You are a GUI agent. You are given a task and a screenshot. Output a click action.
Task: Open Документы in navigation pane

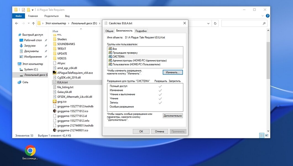[x=31, y=51]
